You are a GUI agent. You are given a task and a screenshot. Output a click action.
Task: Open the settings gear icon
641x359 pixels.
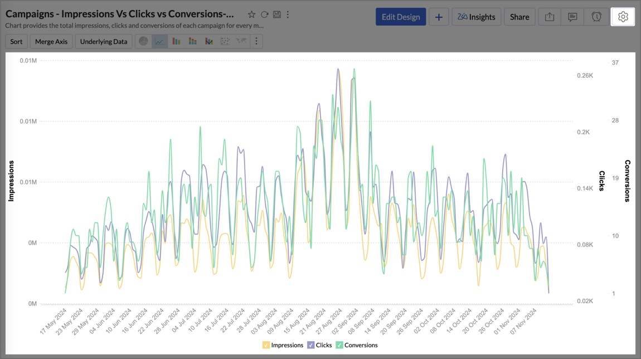point(623,17)
